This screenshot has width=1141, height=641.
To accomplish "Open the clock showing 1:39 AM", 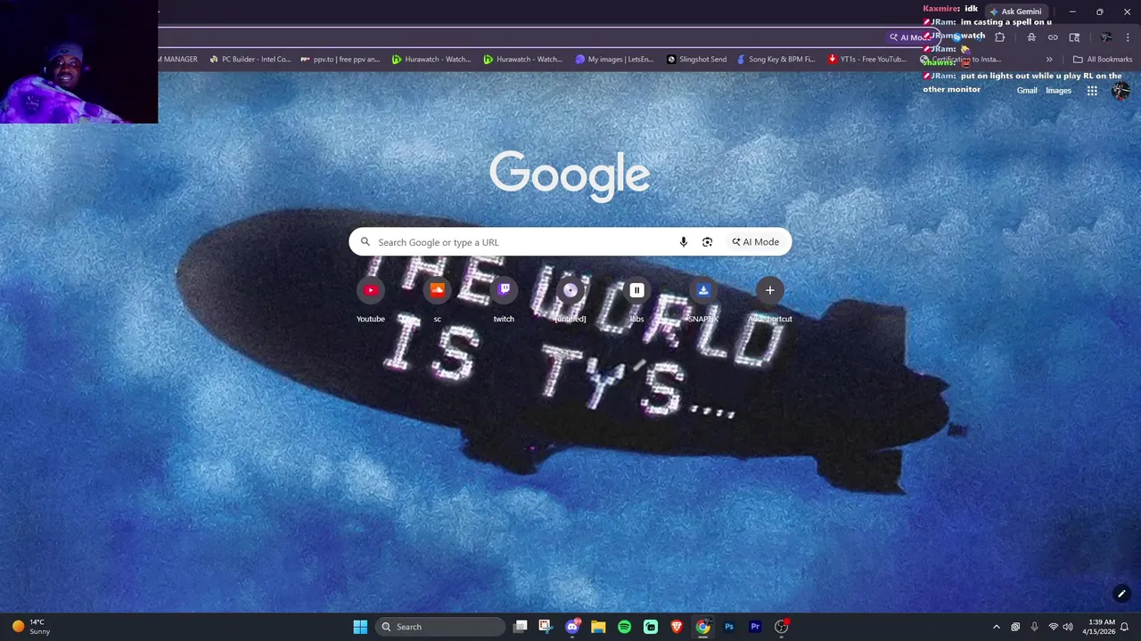I will coord(1098,627).
